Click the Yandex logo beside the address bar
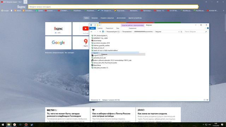 point(22,7)
